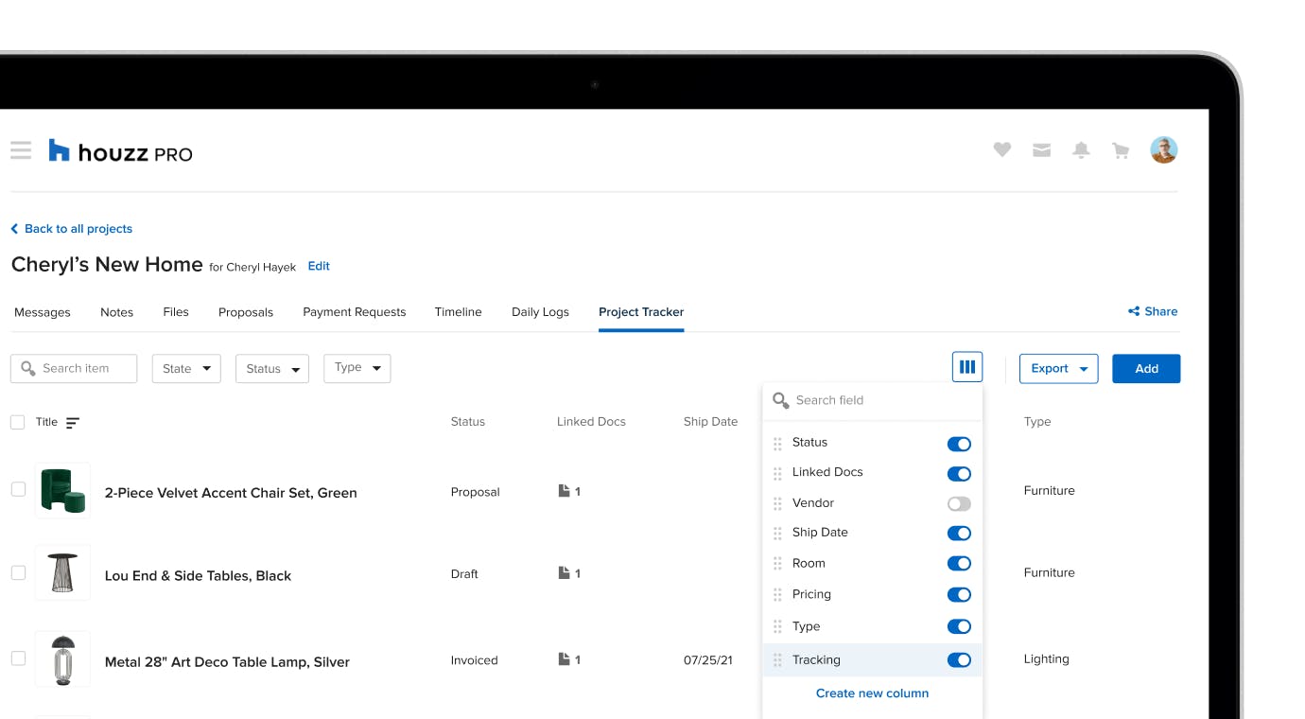
Task: Open the hamburger navigation menu
Action: coord(21,150)
